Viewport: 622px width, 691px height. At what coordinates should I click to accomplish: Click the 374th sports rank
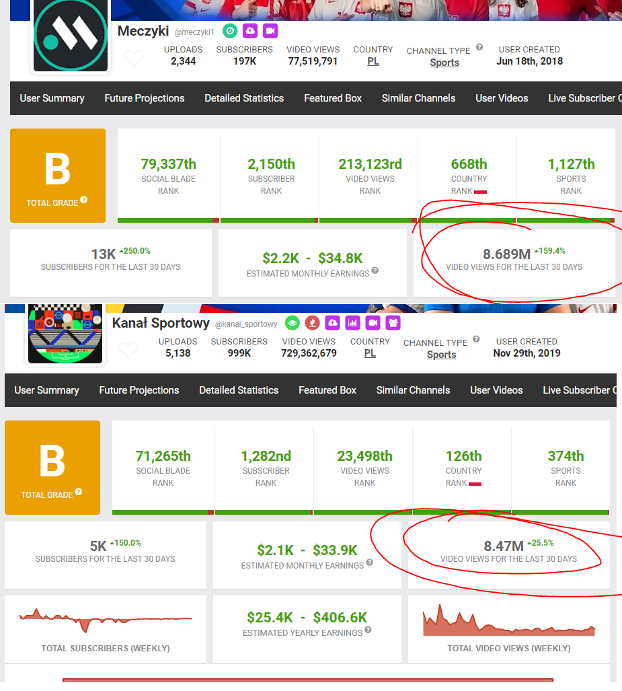pos(566,456)
